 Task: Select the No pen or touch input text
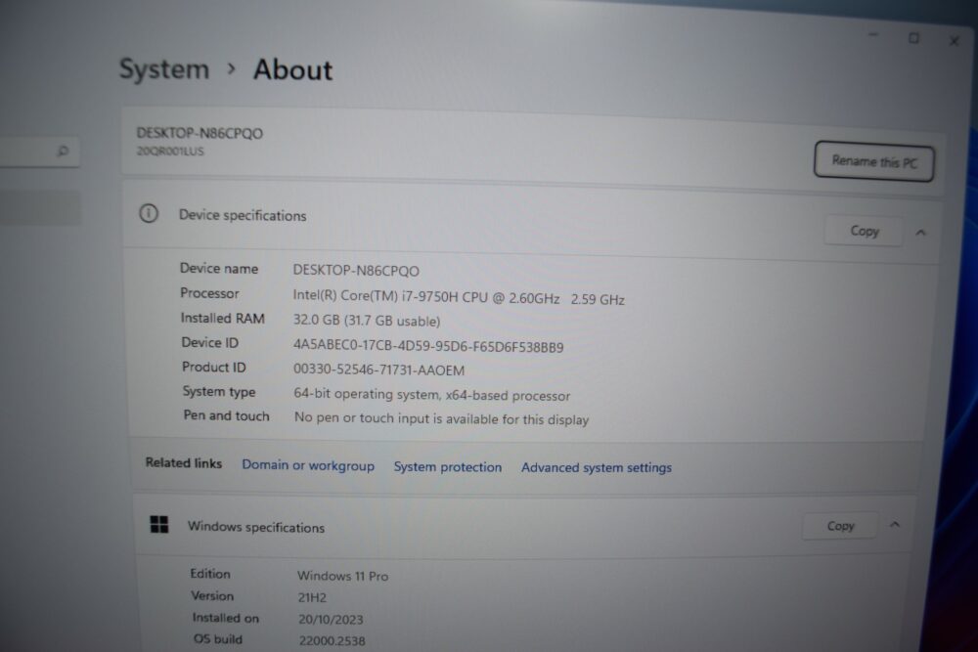(442, 419)
